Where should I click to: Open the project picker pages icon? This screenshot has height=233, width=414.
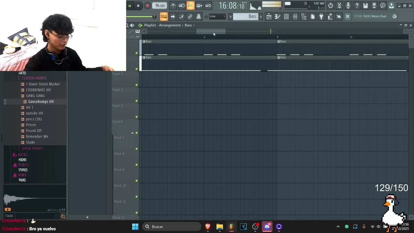312,17
